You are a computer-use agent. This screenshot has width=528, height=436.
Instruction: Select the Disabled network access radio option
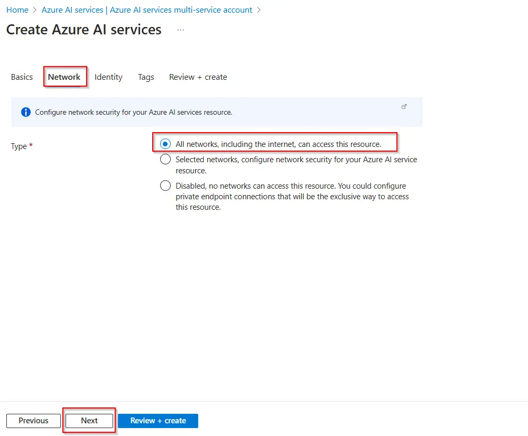[x=166, y=186]
